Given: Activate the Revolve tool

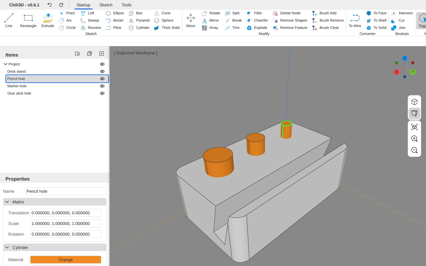Looking at the screenshot, I should pyautogui.click(x=91, y=28).
